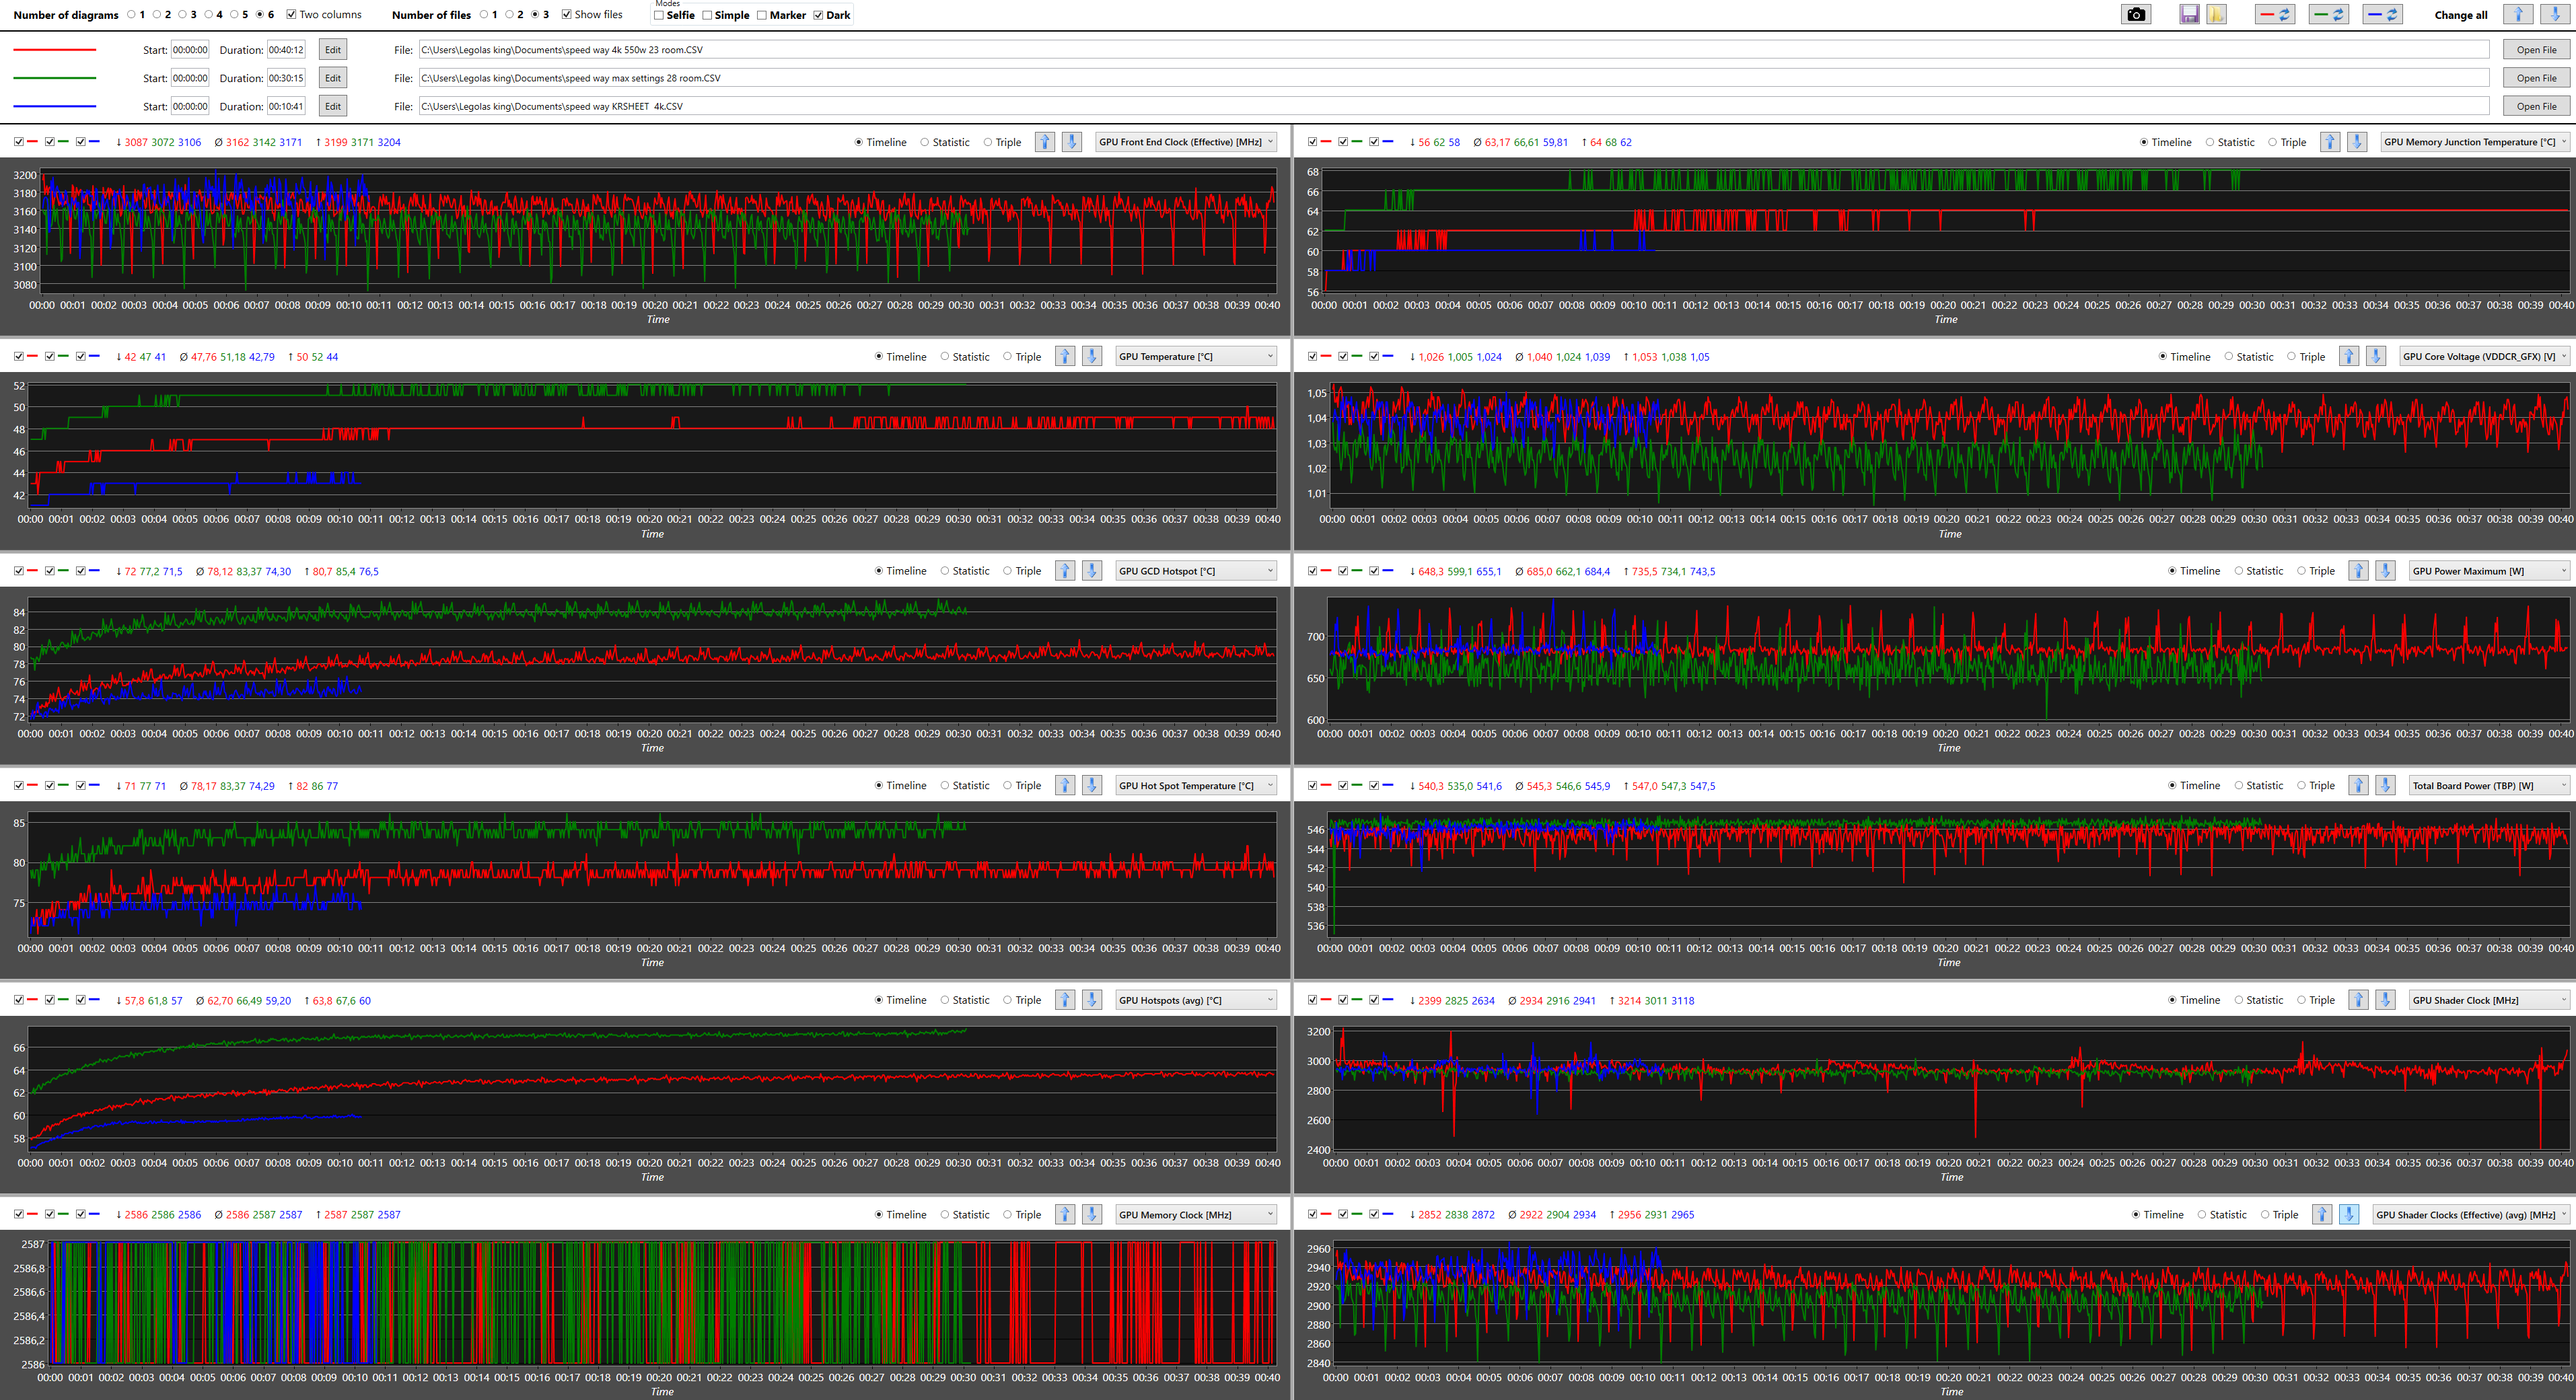Open GPU Memory Junction Temperature dropdown
Viewport: 2576px width, 1400px height.
pyautogui.click(x=2474, y=142)
